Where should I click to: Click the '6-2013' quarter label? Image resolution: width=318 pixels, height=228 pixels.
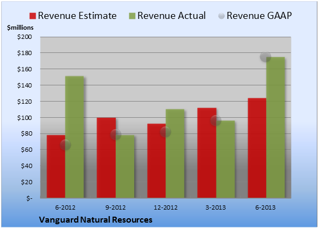(266, 207)
